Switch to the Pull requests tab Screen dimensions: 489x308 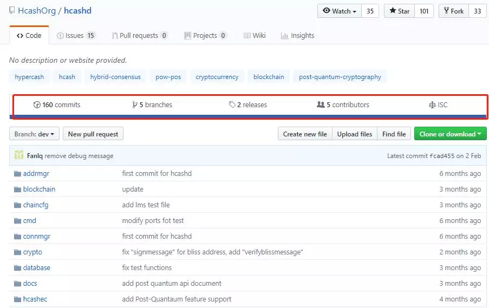139,36
